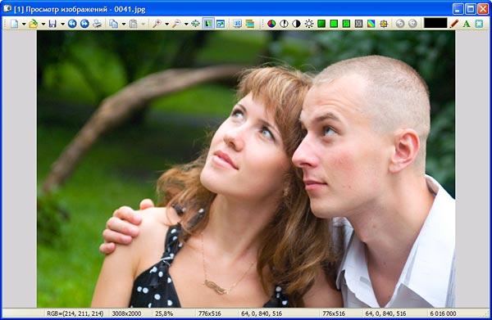Click the black-white vertical split circle icon

284,24
